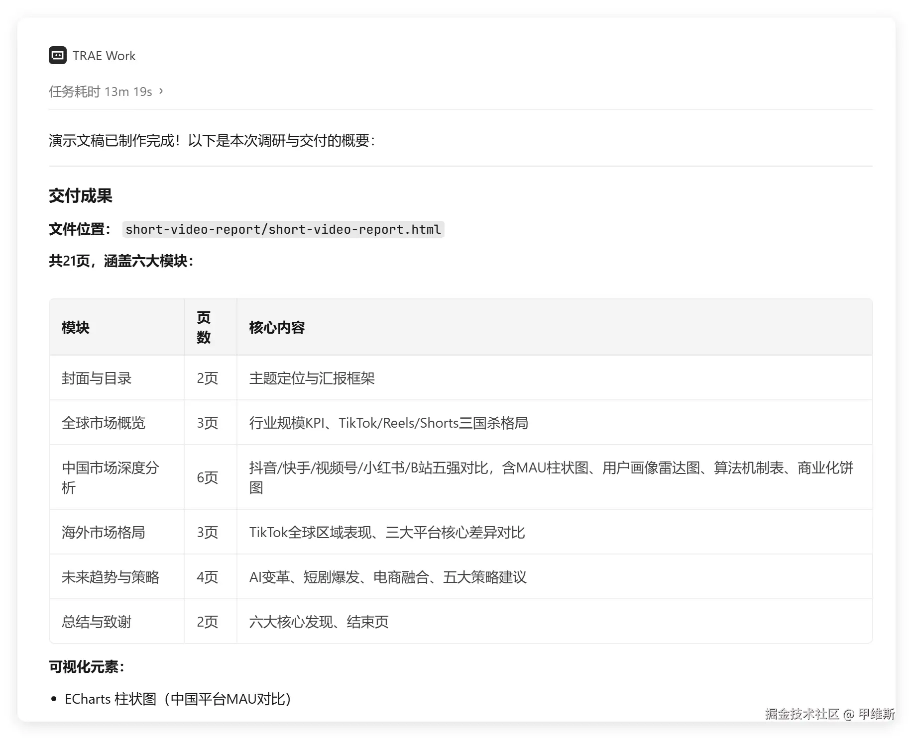The width and height of the screenshot is (913, 739).
Task: Click the 'TRAE Work' name label
Action: pos(104,56)
